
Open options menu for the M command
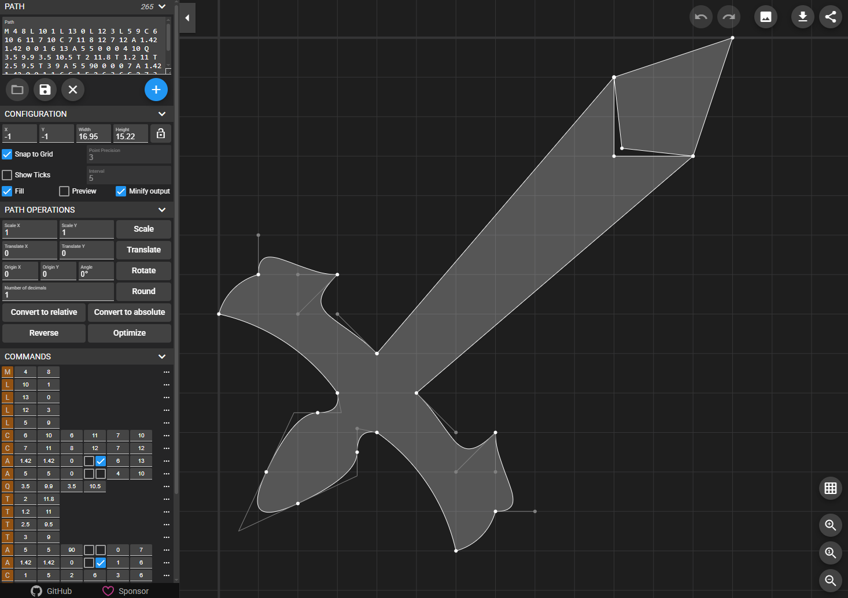coord(166,372)
